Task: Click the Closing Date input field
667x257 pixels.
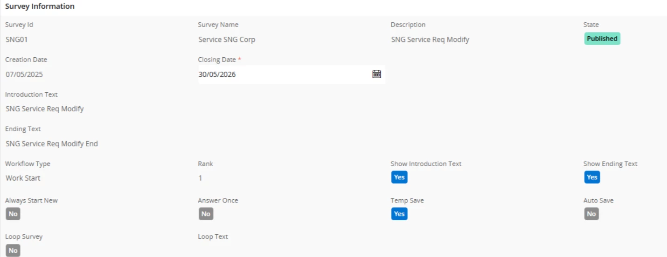Action: click(292, 74)
